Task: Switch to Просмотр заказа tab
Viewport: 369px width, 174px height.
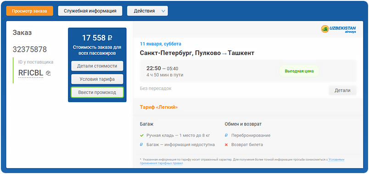Action: click(x=30, y=11)
